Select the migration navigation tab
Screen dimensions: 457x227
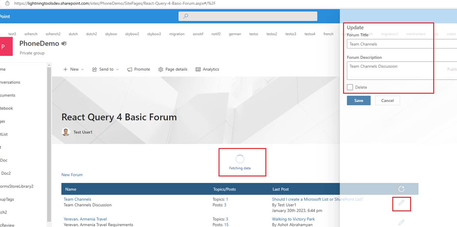177,34
